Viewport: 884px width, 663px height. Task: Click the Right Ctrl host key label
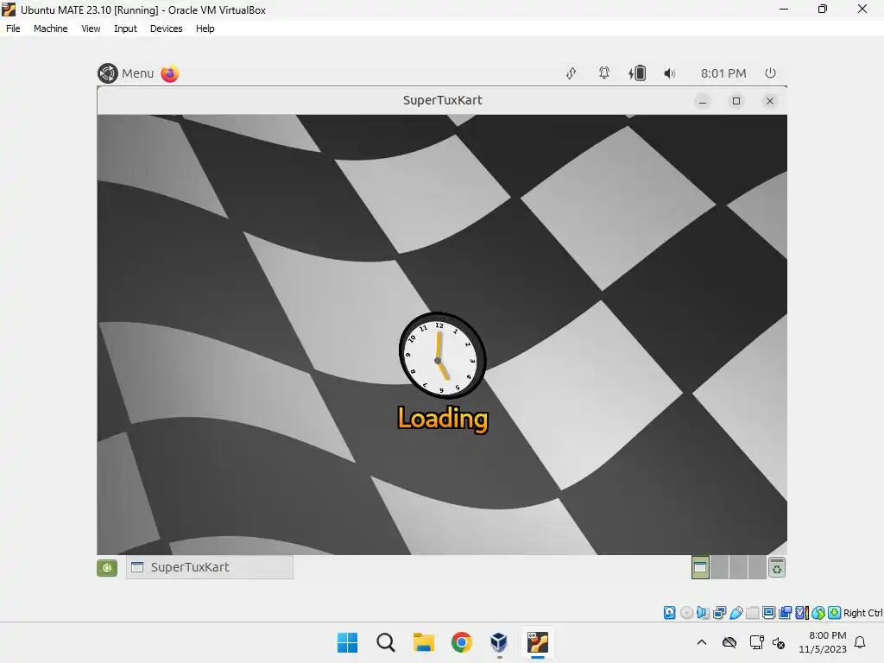(x=863, y=613)
